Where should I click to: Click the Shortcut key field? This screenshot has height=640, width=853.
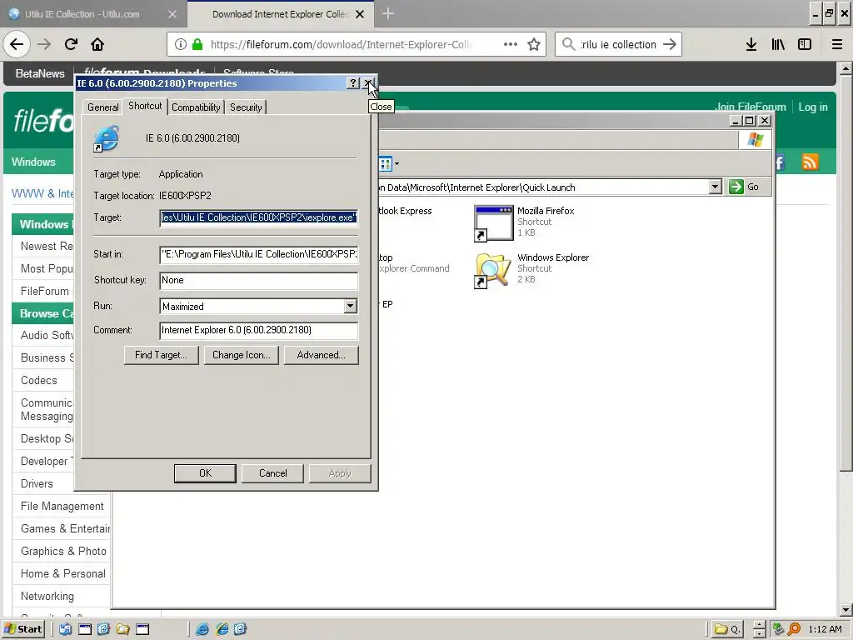coord(259,280)
